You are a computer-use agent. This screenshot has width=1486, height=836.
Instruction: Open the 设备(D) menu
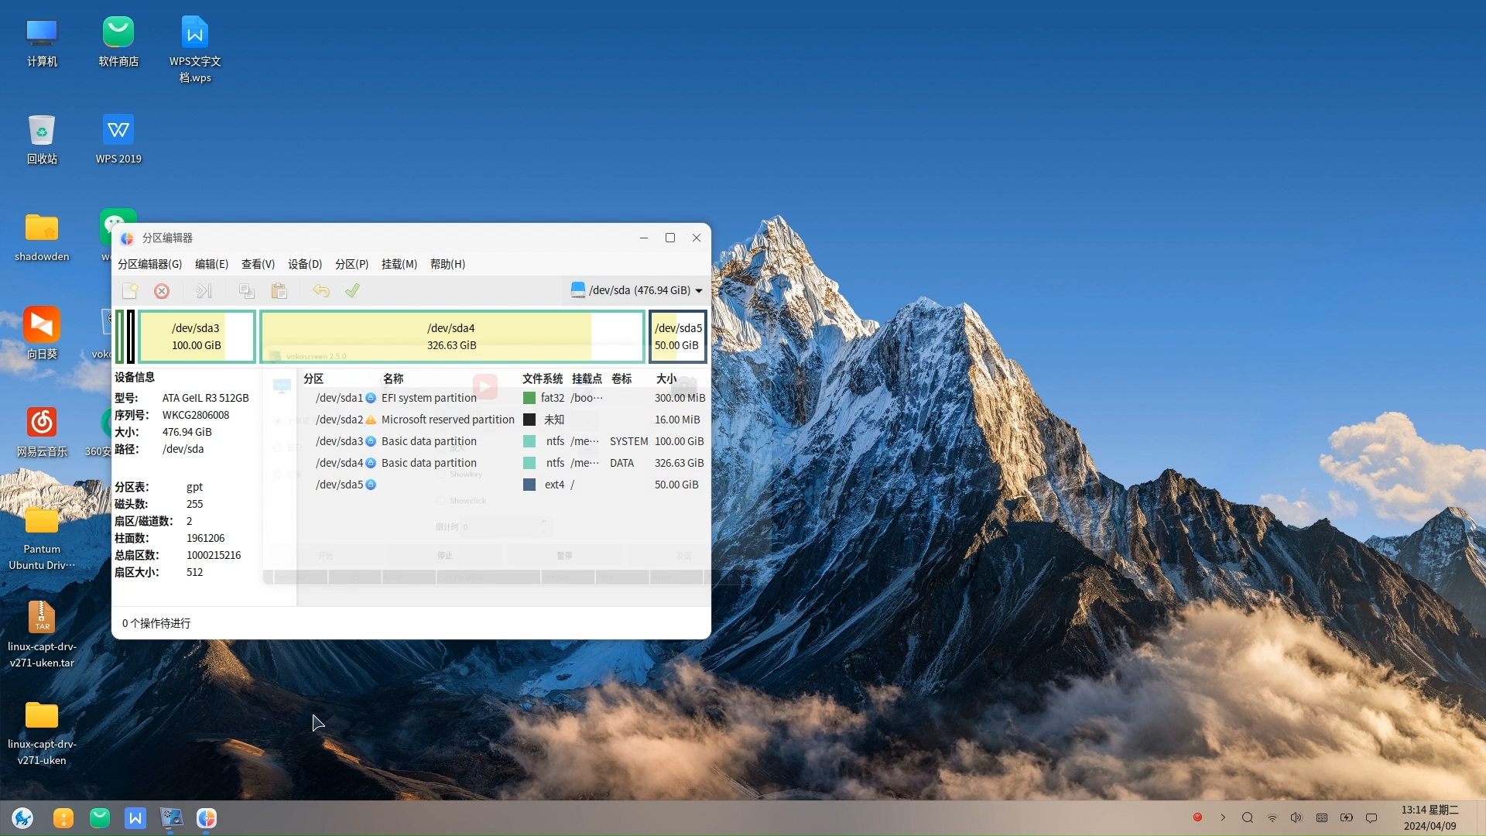pyautogui.click(x=305, y=264)
